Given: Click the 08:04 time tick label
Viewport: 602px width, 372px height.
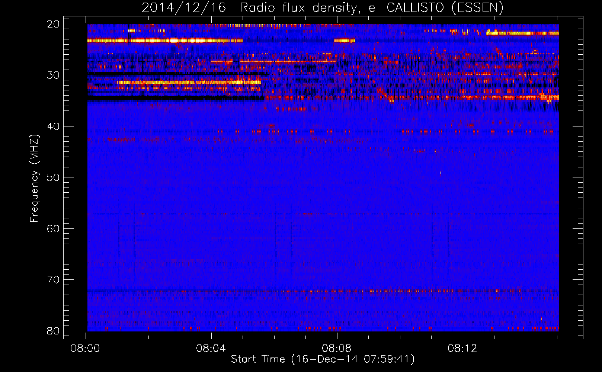Looking at the screenshot, I should [x=211, y=349].
